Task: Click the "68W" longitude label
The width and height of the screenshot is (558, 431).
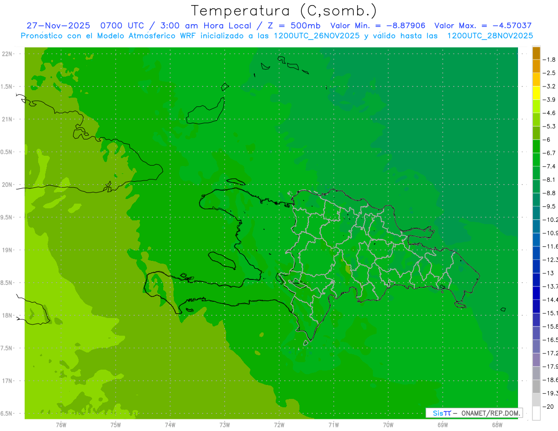Action: tap(497, 424)
